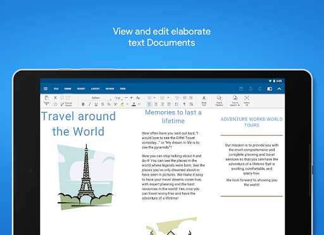Image resolution: width=324 pixels, height=235 pixels.
Task: Expand the bullet list style dropdown
Action: pos(154,98)
